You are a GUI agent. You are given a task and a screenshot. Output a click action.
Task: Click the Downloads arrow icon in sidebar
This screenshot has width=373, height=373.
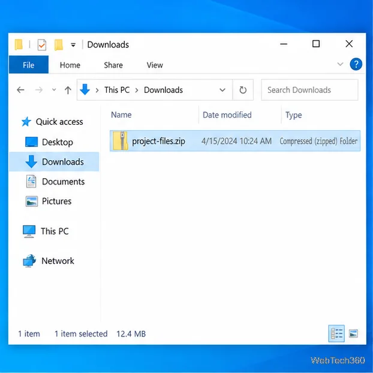click(x=31, y=161)
